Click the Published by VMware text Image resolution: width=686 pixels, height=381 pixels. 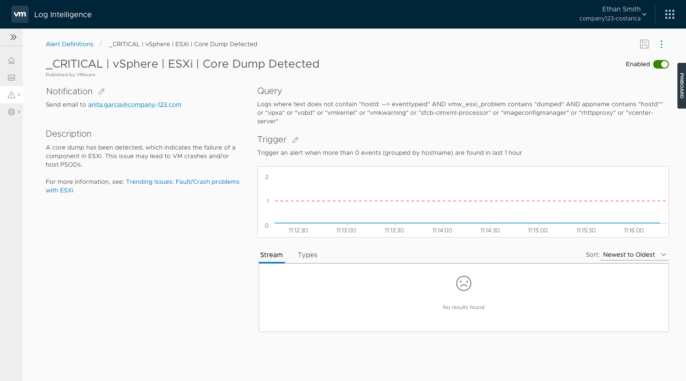(71, 74)
